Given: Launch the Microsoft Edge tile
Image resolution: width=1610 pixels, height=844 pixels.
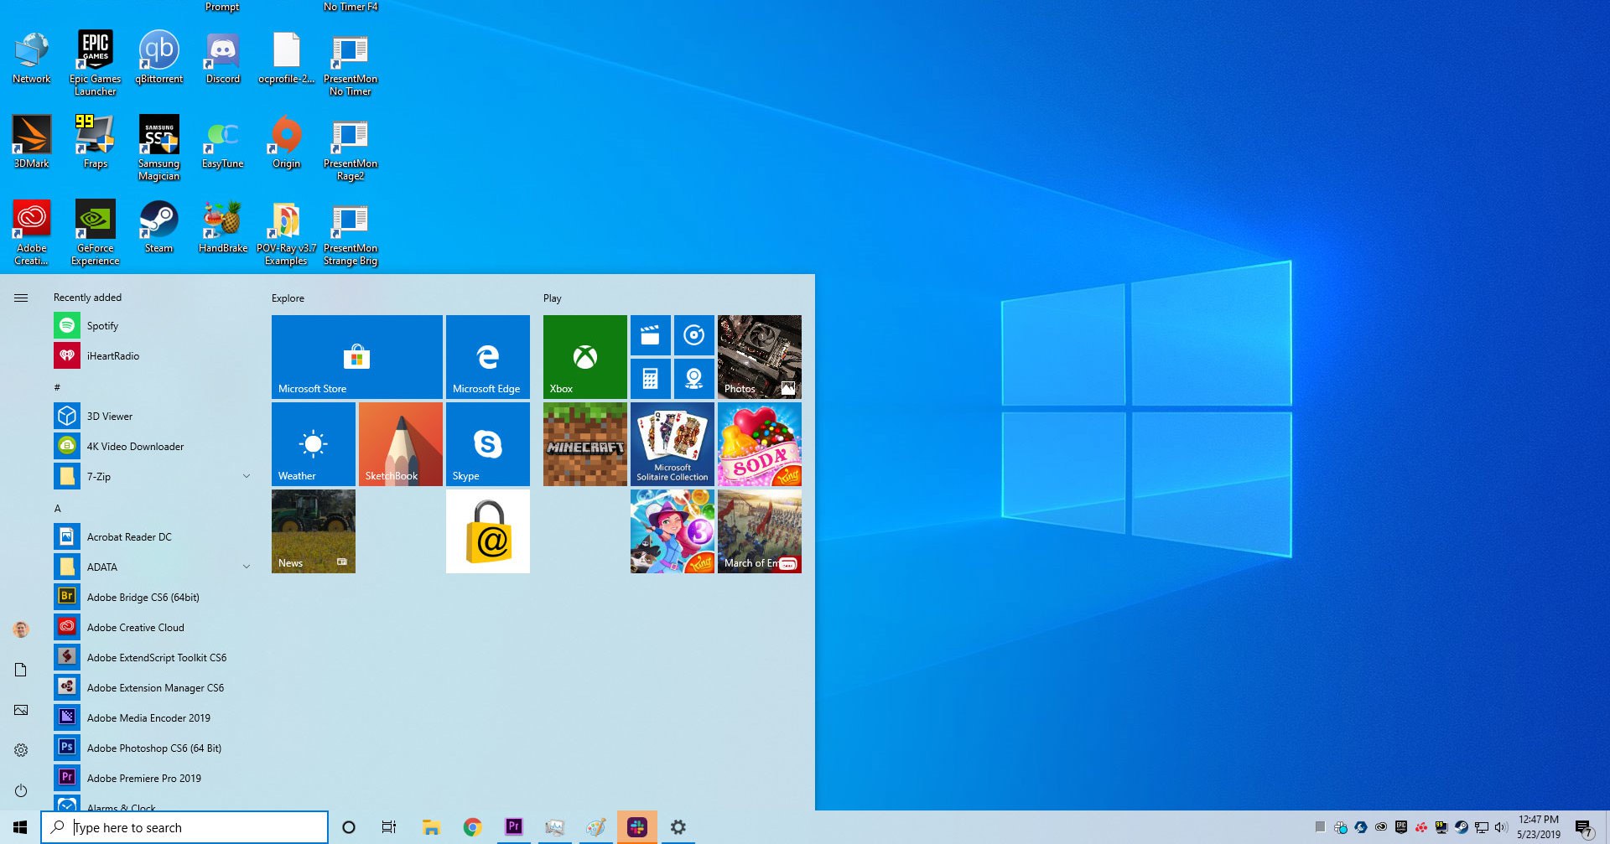Looking at the screenshot, I should point(487,357).
